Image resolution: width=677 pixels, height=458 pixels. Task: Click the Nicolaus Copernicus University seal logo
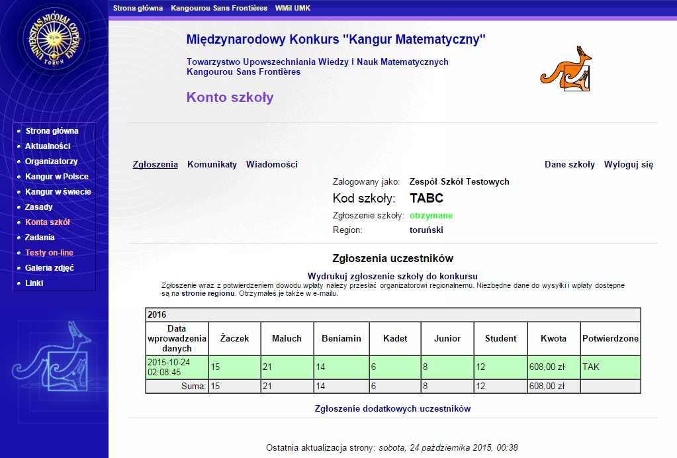pyautogui.click(x=54, y=39)
